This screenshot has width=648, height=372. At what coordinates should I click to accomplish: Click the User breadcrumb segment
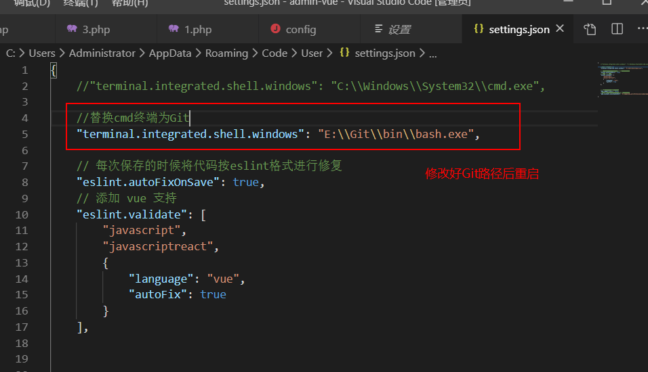click(312, 53)
